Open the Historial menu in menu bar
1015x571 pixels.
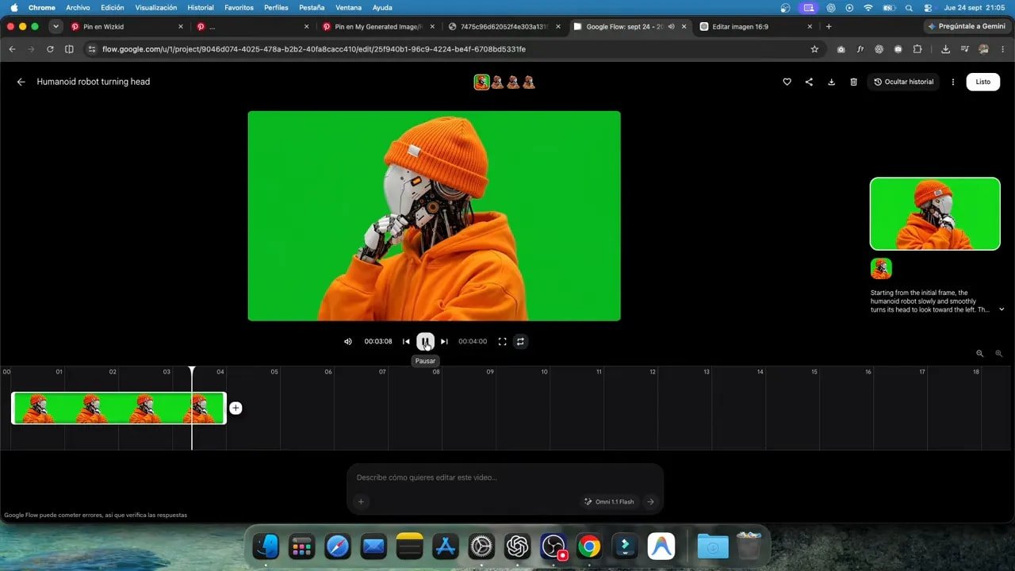point(201,7)
